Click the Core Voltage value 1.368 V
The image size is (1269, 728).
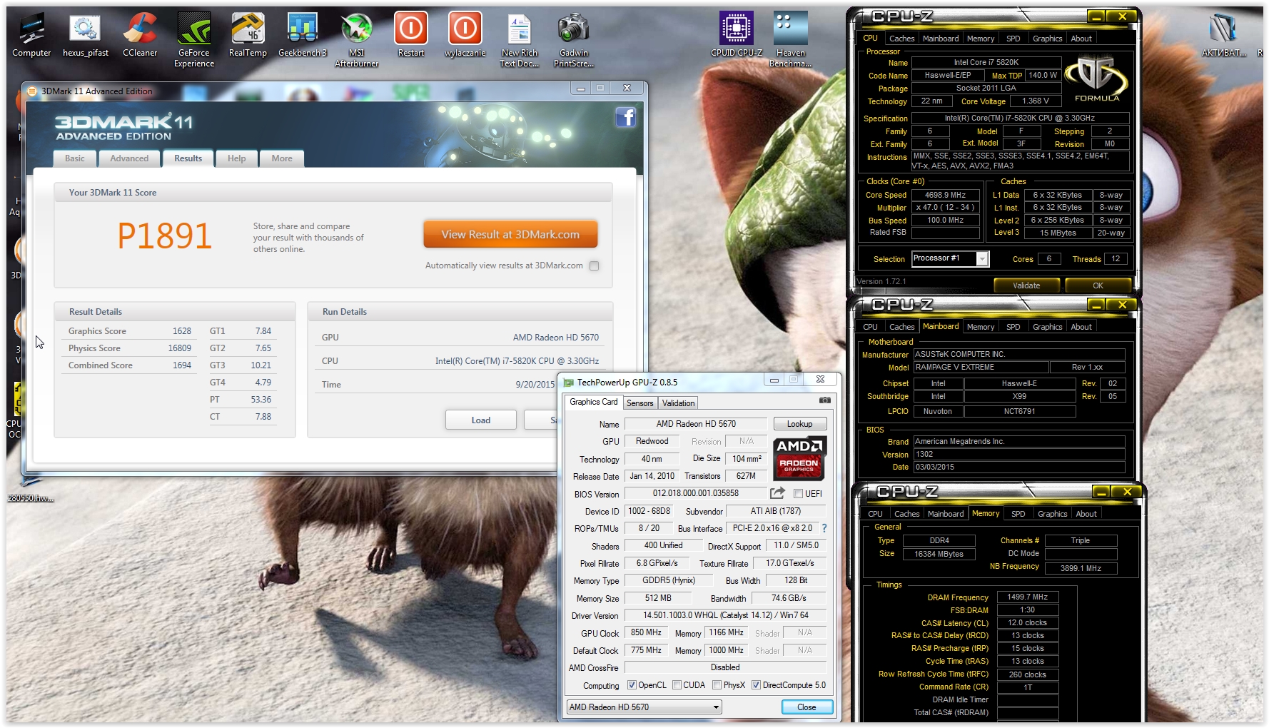(x=1035, y=101)
